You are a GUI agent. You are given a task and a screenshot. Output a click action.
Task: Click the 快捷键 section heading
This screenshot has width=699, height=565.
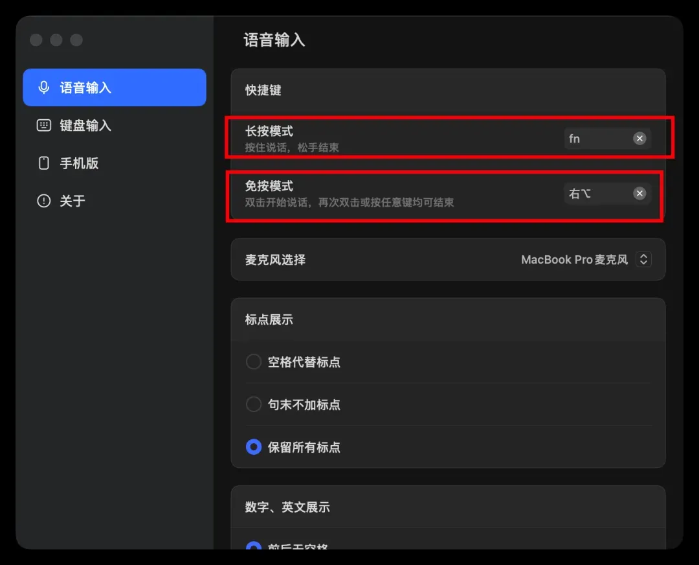pyautogui.click(x=263, y=90)
